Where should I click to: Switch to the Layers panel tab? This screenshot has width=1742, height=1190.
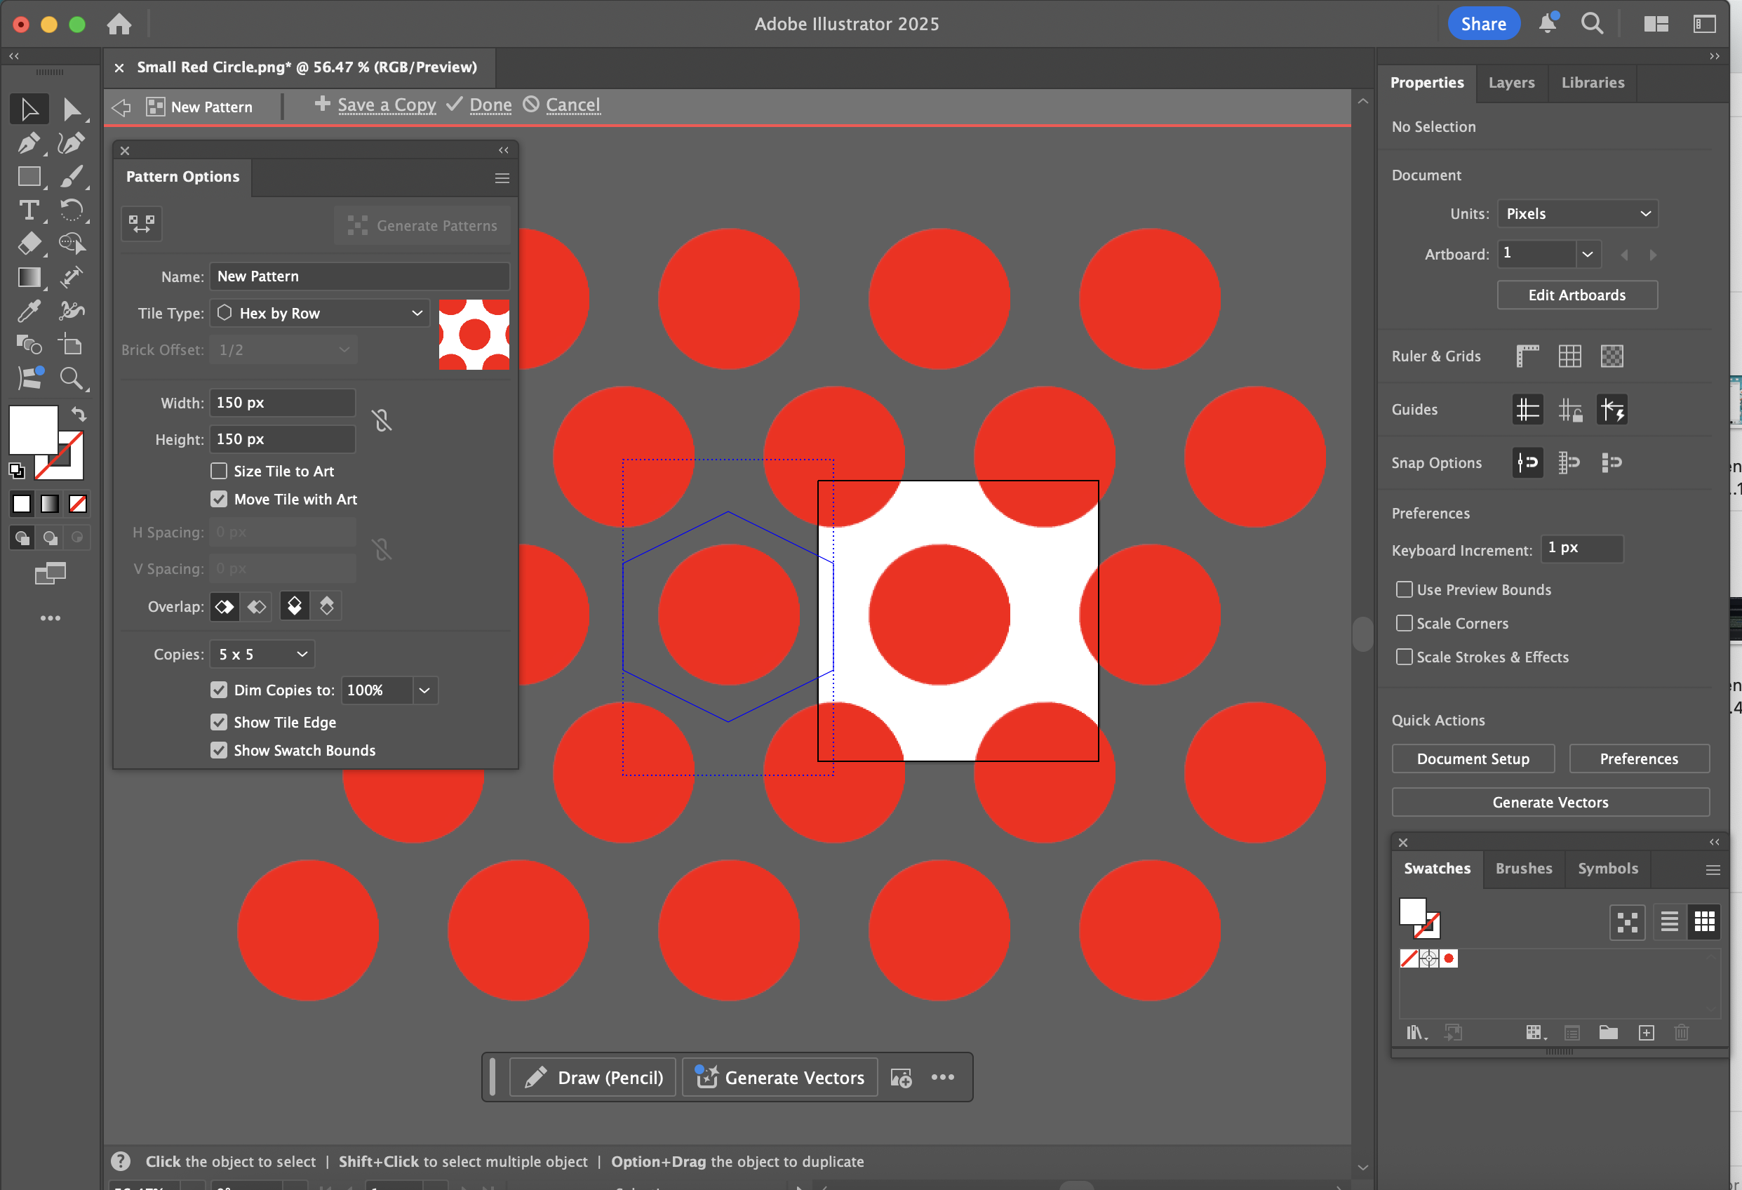point(1511,83)
